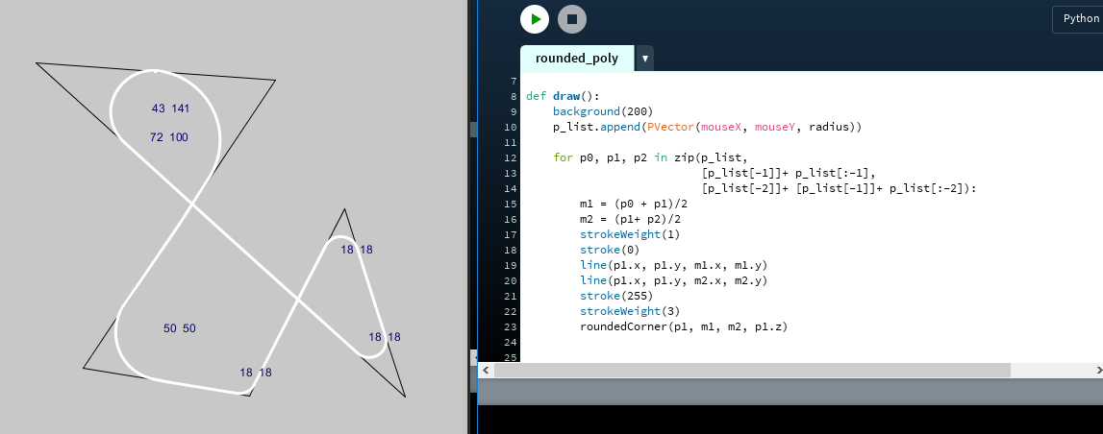The width and height of the screenshot is (1103, 434).
Task: Run the sketch with the play button
Action: point(534,19)
